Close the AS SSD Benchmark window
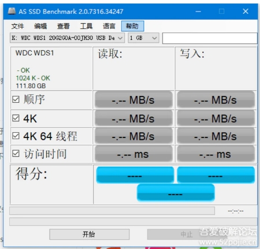260x249 pixels. pos(246,11)
